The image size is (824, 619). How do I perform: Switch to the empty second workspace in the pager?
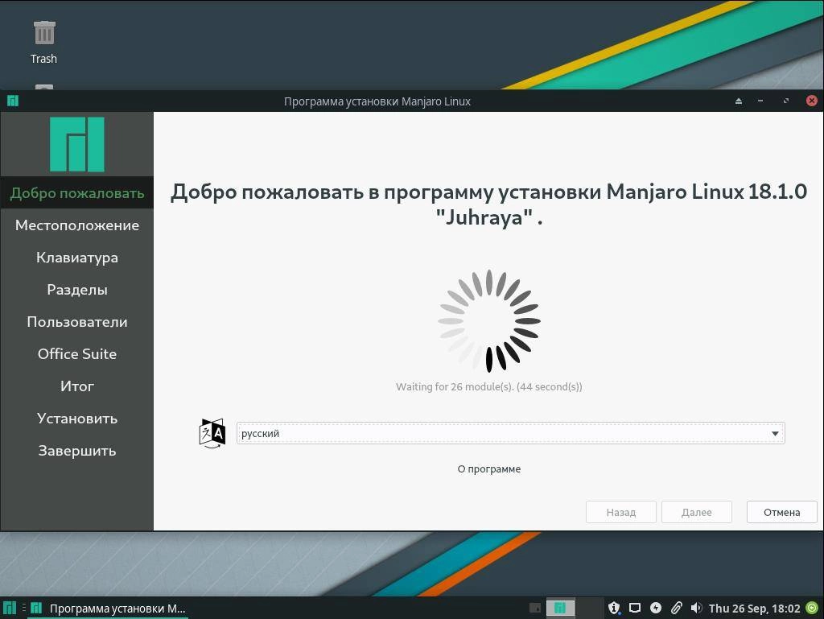pyautogui.click(x=589, y=608)
